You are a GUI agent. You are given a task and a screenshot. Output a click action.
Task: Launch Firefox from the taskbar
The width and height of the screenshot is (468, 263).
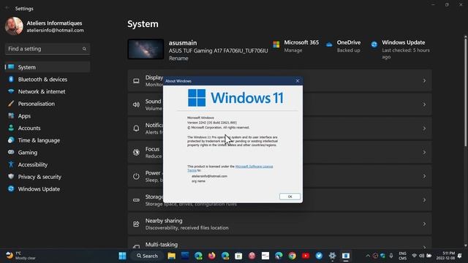211,256
